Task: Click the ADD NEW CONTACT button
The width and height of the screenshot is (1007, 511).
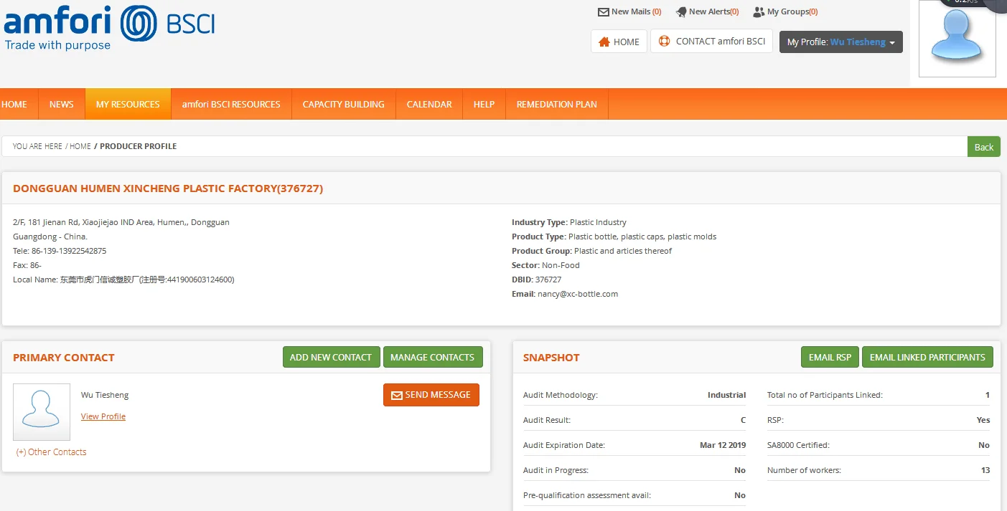Action: pyautogui.click(x=331, y=357)
